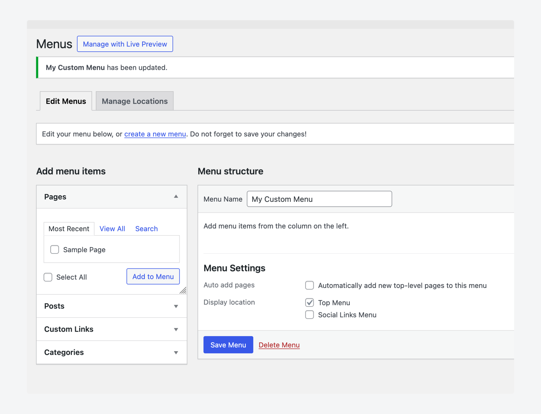Check the Social Links Menu location
The width and height of the screenshot is (541, 414).
[x=309, y=314]
